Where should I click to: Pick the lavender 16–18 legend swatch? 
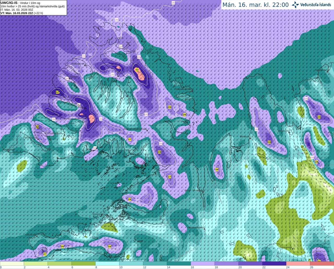pos(203,264)
